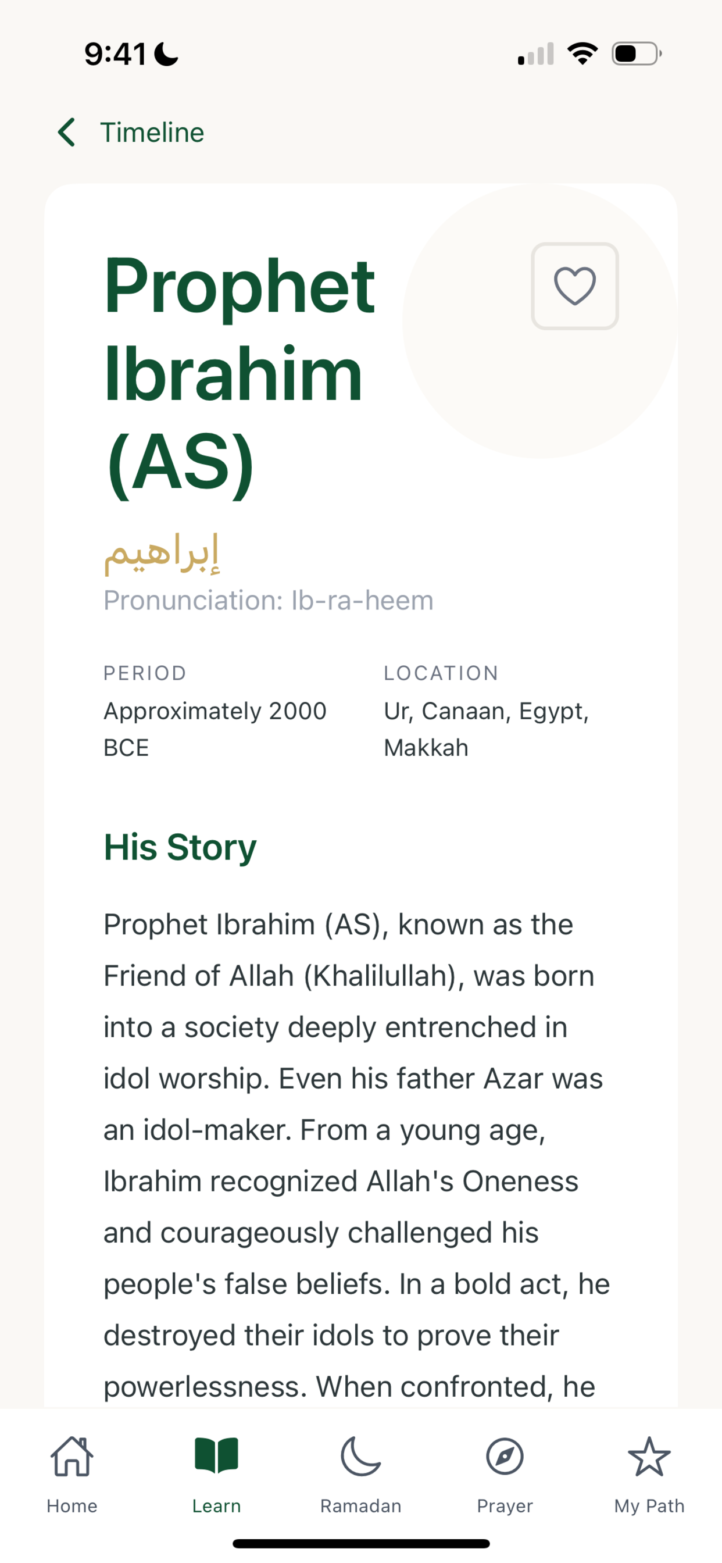Tap the My Path tab label
The height and width of the screenshot is (1563, 722).
click(649, 1506)
